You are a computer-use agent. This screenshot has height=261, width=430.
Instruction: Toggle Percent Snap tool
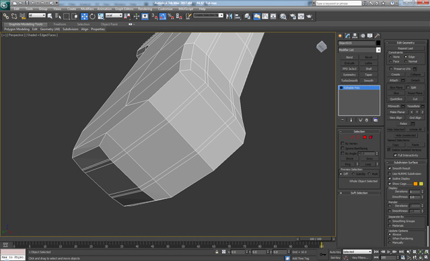tap(170, 16)
